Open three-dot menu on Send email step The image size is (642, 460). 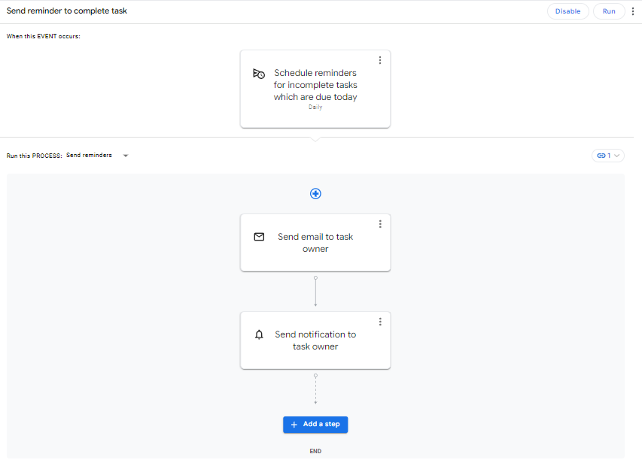tap(380, 224)
